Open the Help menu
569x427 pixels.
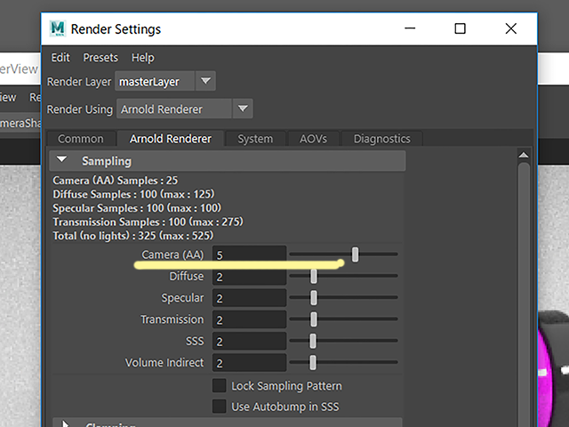[142, 57]
